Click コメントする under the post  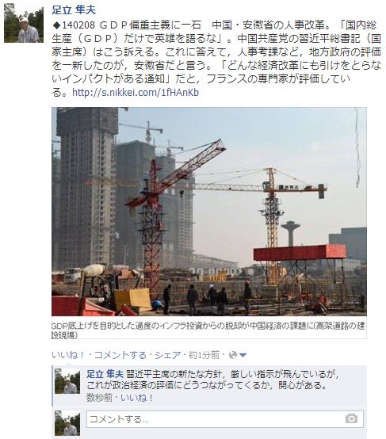pos(120,355)
